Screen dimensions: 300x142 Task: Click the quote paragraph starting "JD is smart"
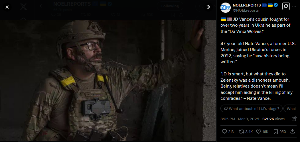coord(257,86)
